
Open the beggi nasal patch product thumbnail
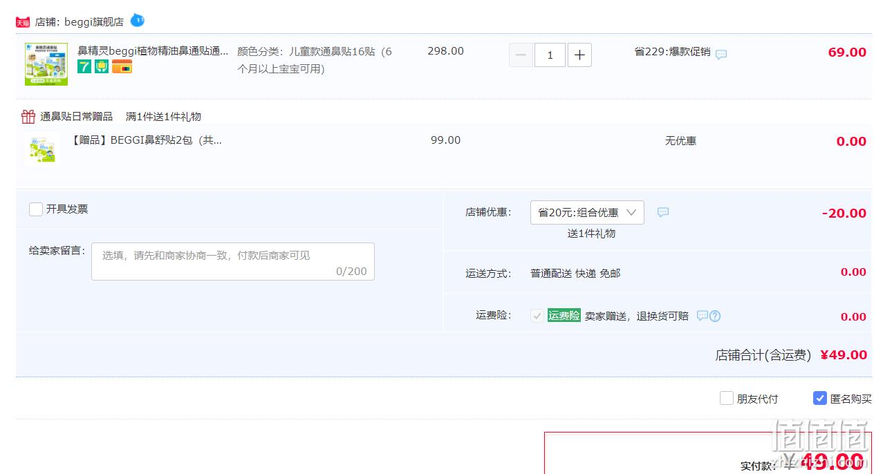pyautogui.click(x=46, y=64)
